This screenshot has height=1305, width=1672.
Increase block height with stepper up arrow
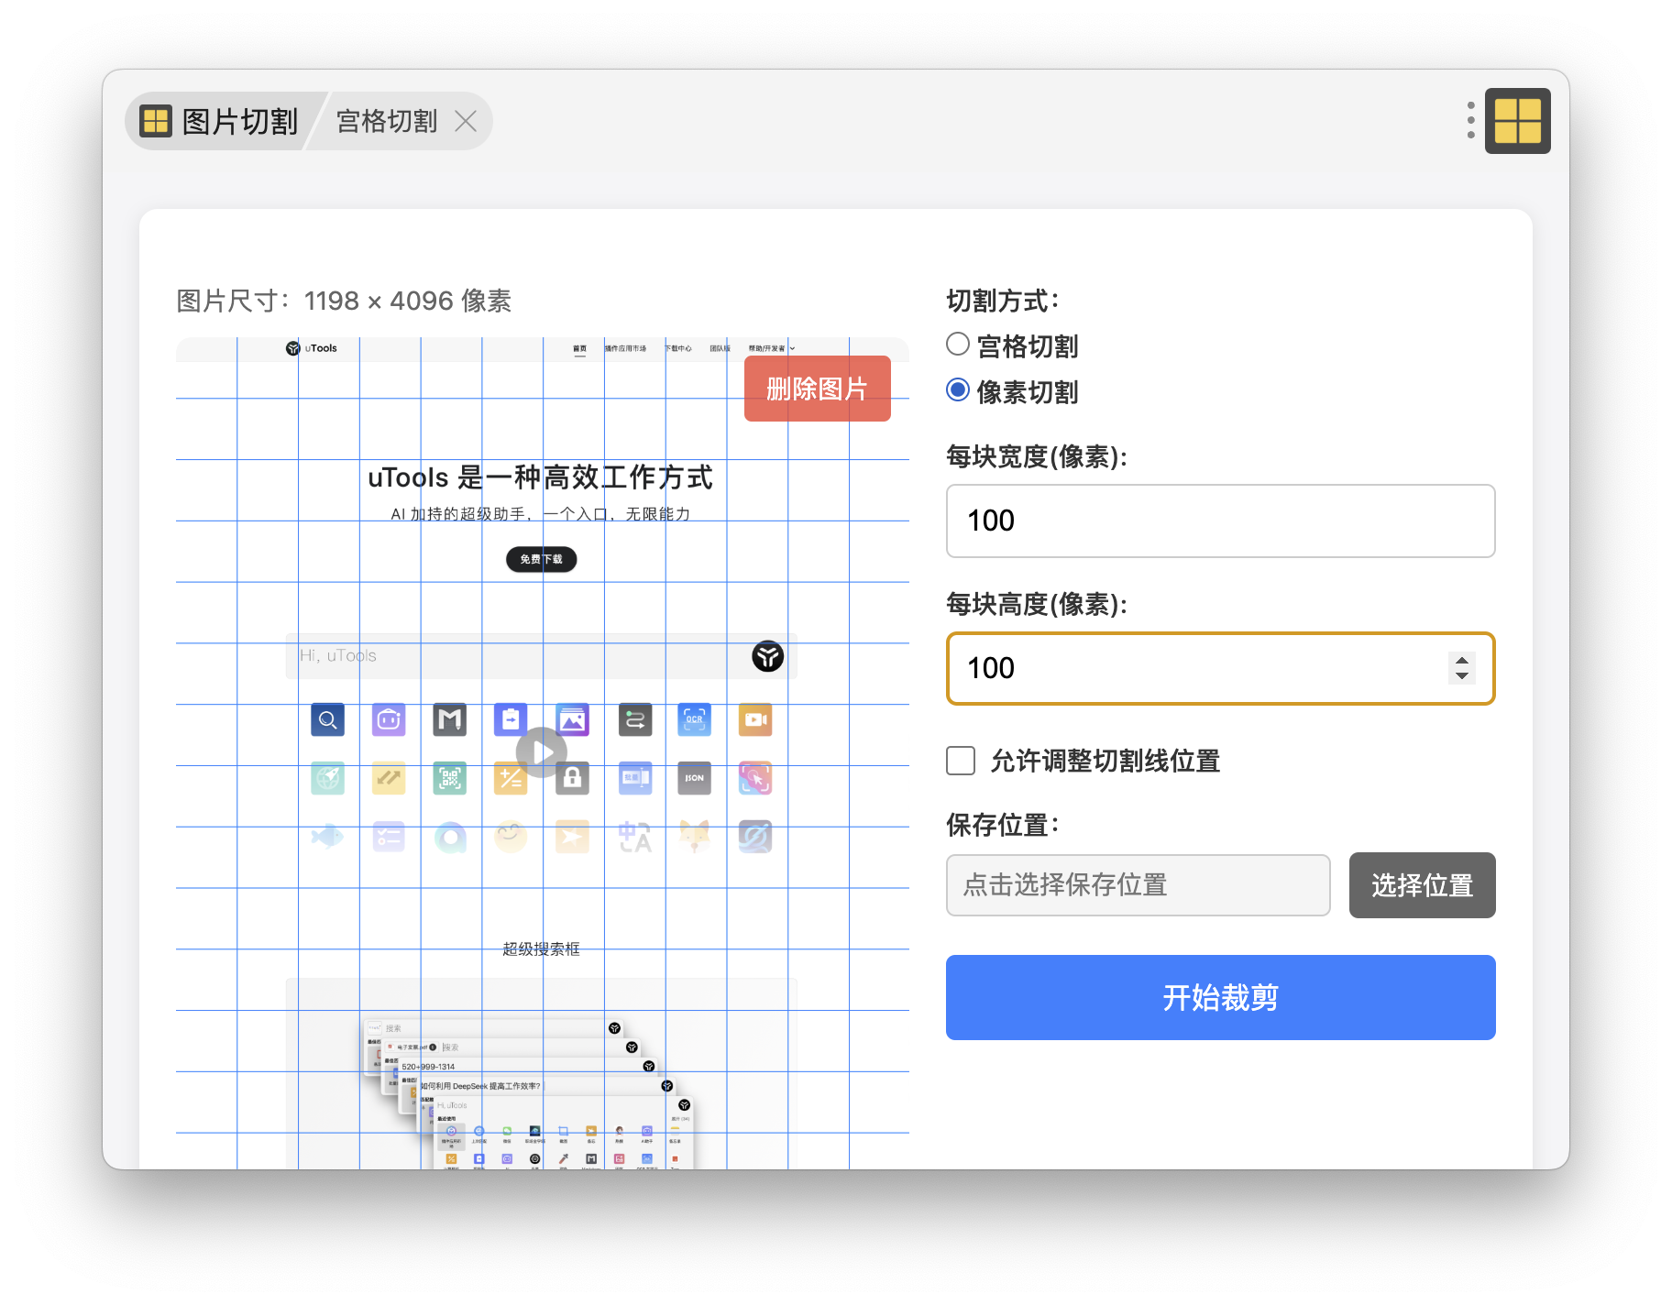pos(1462,660)
